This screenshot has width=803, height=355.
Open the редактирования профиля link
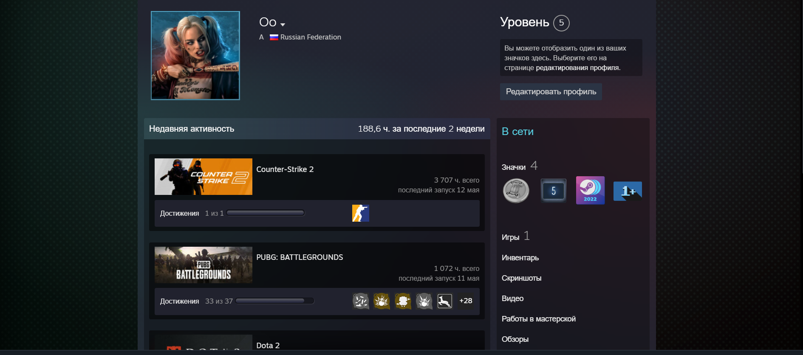[578, 68]
